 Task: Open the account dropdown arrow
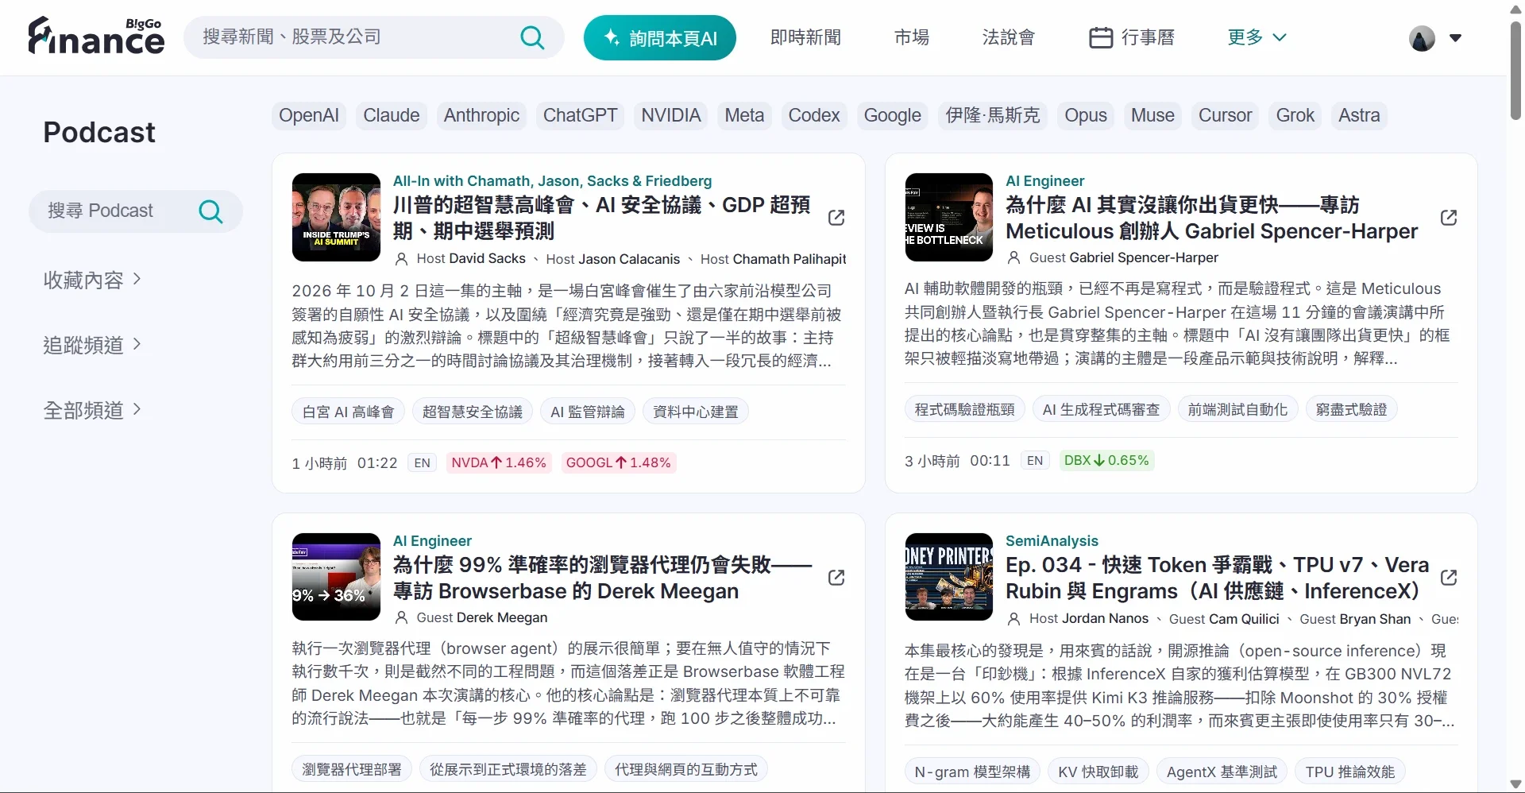[1455, 38]
